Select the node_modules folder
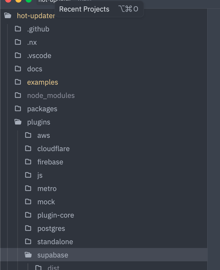The height and width of the screenshot is (270, 220). coord(51,95)
